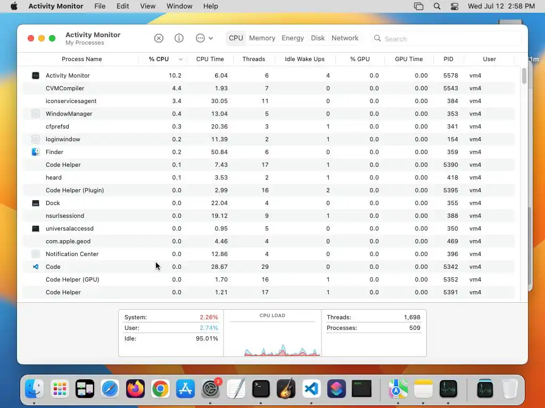This screenshot has height=408, width=545.
Task: Switch to the Energy tab
Action: coord(293,38)
